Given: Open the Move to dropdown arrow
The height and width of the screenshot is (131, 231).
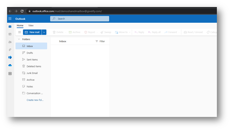Looking at the screenshot, I should (x=130, y=32).
